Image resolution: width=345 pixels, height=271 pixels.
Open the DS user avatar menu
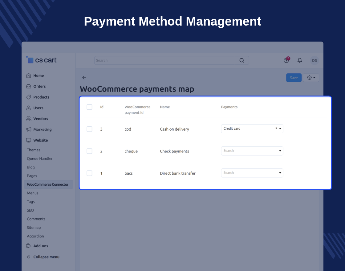[315, 60]
